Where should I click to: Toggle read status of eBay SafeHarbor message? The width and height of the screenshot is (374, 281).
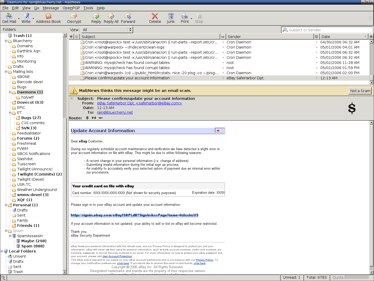coord(223,78)
